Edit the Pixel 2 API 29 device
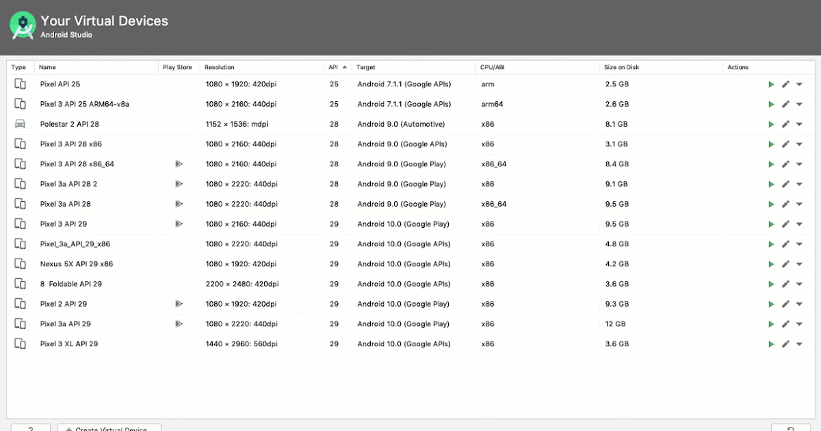This screenshot has width=821, height=431. tap(785, 303)
